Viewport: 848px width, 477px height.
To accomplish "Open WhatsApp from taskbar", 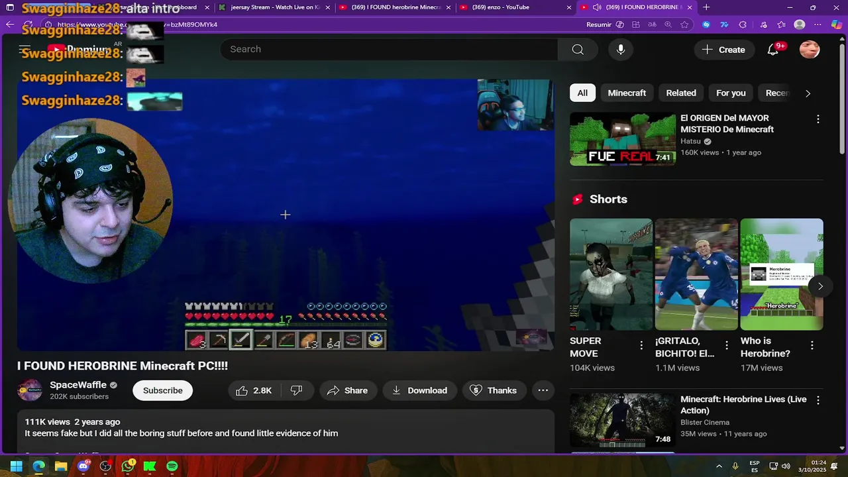I will [128, 466].
